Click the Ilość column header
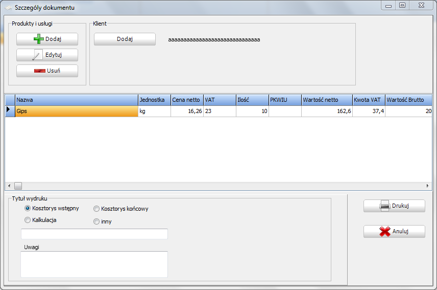The width and height of the screenshot is (437, 290). (x=252, y=100)
